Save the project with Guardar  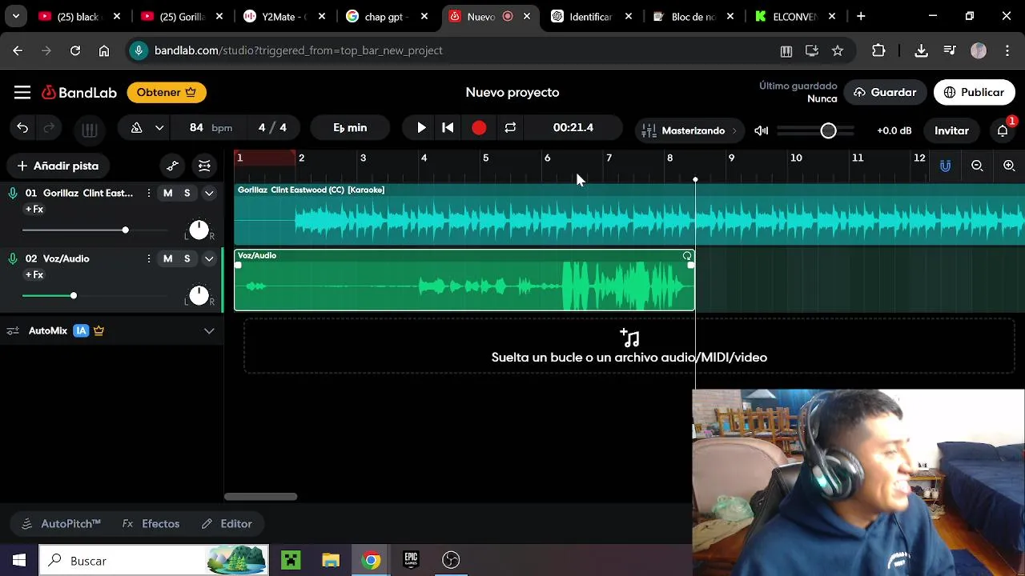[885, 93]
